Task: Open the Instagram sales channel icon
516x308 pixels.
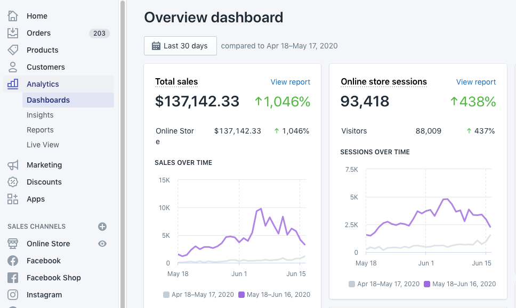Action: [x=13, y=294]
